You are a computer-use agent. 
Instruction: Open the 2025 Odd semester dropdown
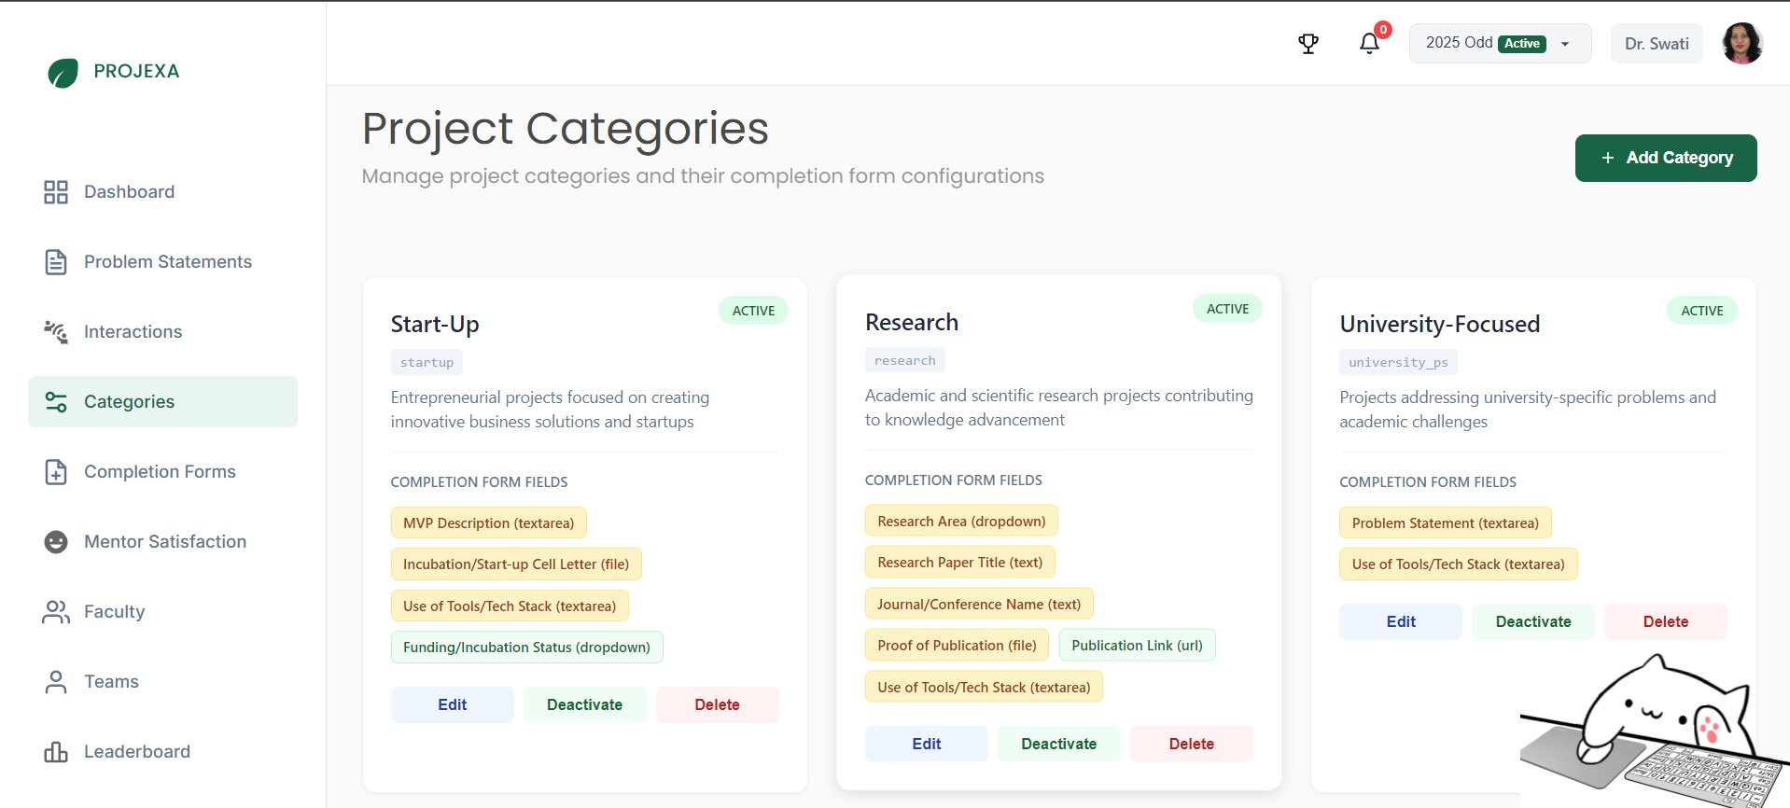[1500, 44]
